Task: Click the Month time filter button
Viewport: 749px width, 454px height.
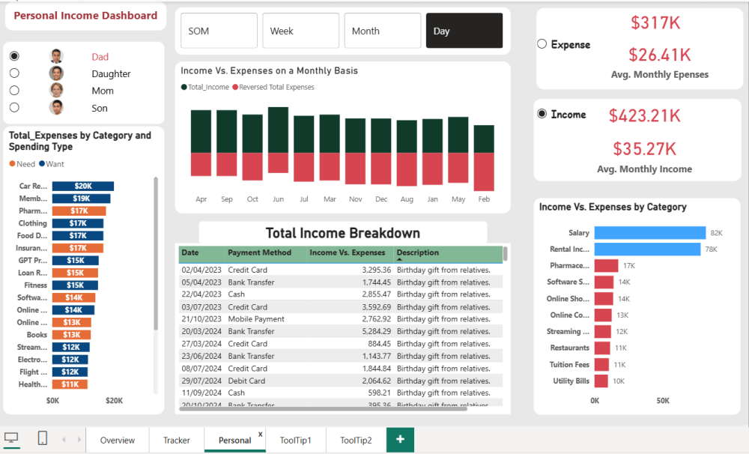Action: point(382,31)
